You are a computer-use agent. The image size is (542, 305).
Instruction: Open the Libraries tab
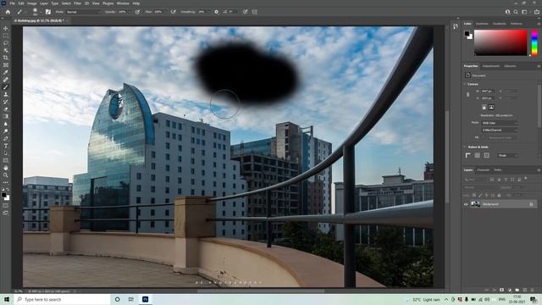point(510,66)
